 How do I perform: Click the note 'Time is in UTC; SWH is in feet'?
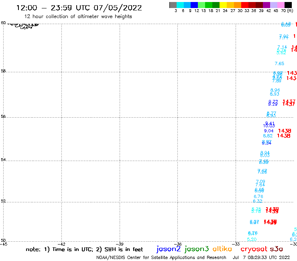click(x=84, y=249)
